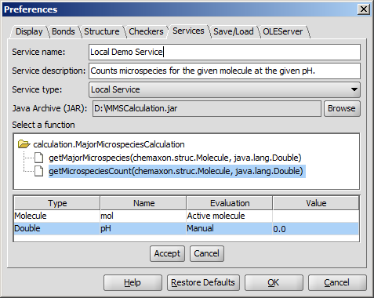Click the Help button
Screen dimensions: 374x298
click(133, 282)
